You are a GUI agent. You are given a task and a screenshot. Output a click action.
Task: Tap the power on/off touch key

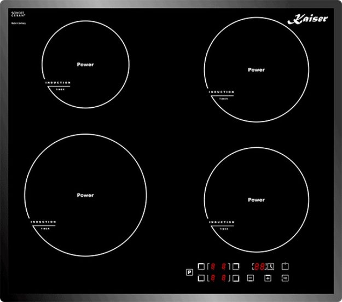pyautogui.click(x=285, y=266)
